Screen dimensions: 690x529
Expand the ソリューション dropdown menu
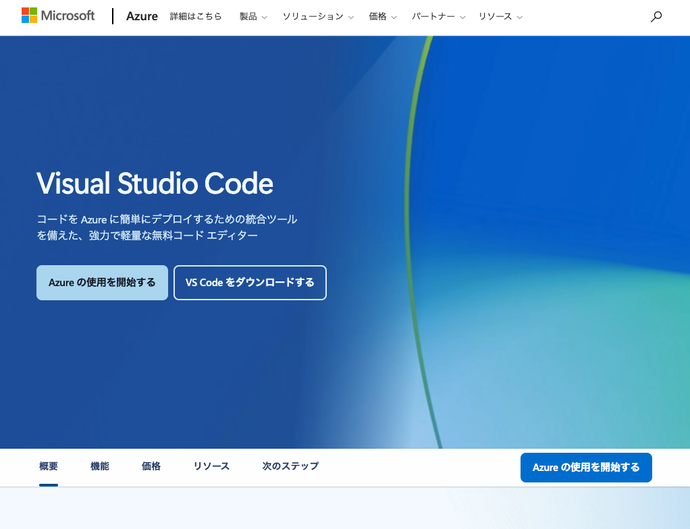(318, 17)
